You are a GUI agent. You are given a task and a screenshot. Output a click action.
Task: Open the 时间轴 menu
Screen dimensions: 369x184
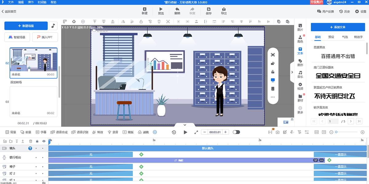(42, 2)
